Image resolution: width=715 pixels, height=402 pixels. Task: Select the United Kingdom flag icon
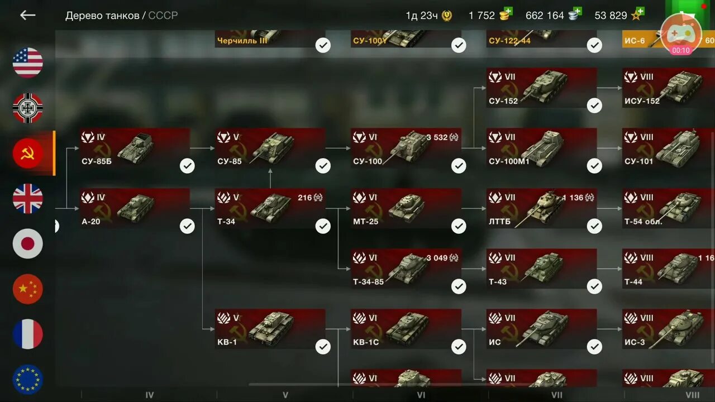point(28,198)
